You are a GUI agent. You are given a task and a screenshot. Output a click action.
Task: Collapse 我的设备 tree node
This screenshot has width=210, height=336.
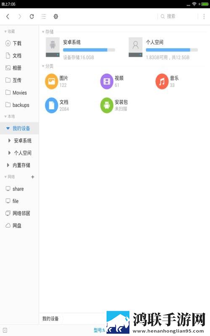8,129
